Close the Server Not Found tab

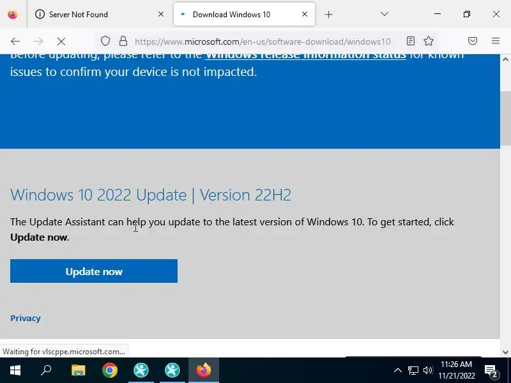point(161,14)
